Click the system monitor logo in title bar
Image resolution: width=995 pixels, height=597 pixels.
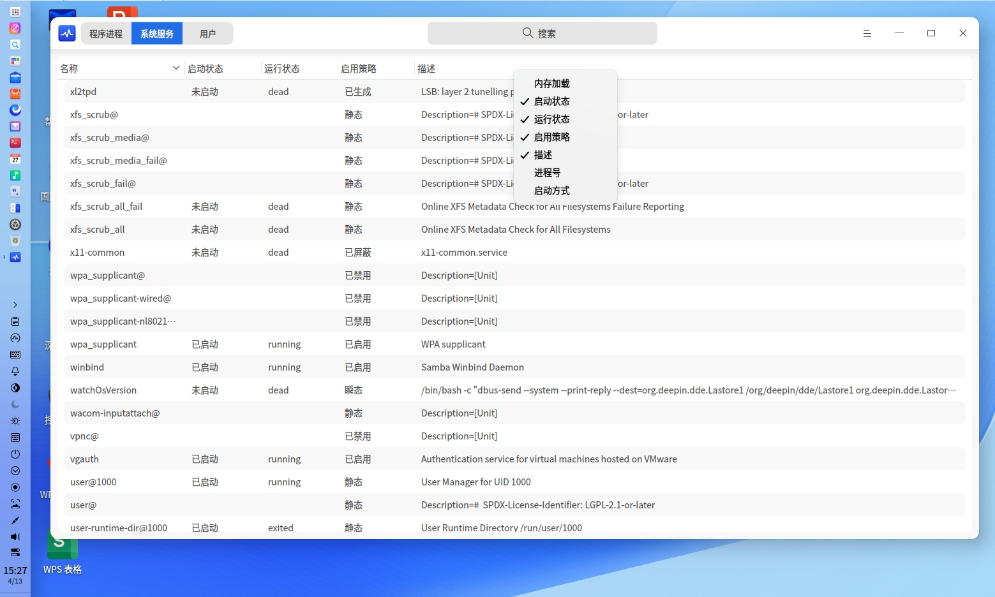(67, 33)
